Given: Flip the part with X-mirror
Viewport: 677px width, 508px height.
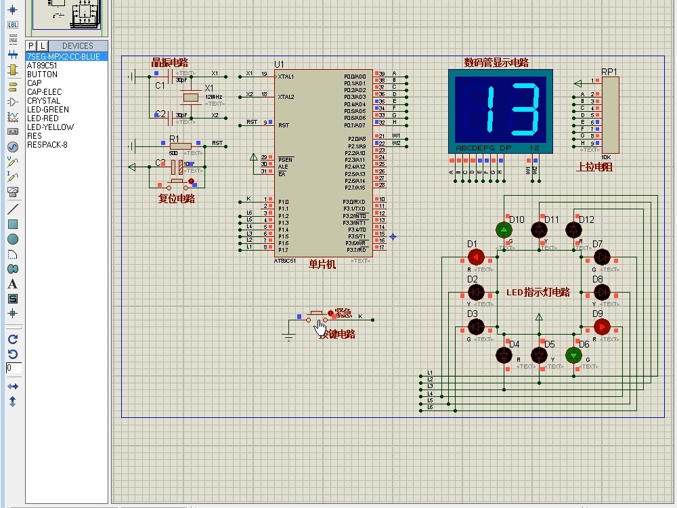Looking at the screenshot, I should coord(13,386).
